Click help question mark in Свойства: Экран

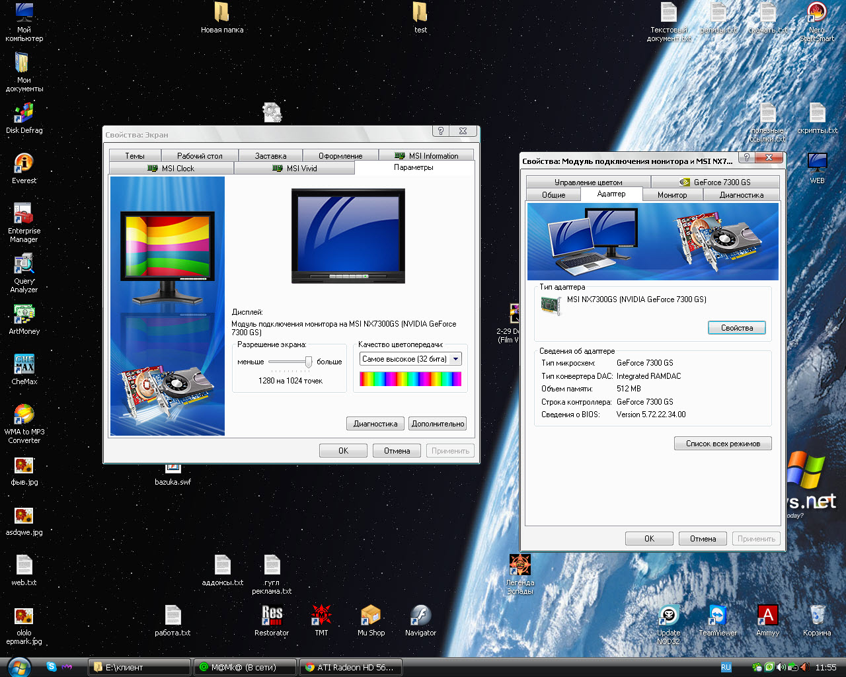click(x=441, y=131)
